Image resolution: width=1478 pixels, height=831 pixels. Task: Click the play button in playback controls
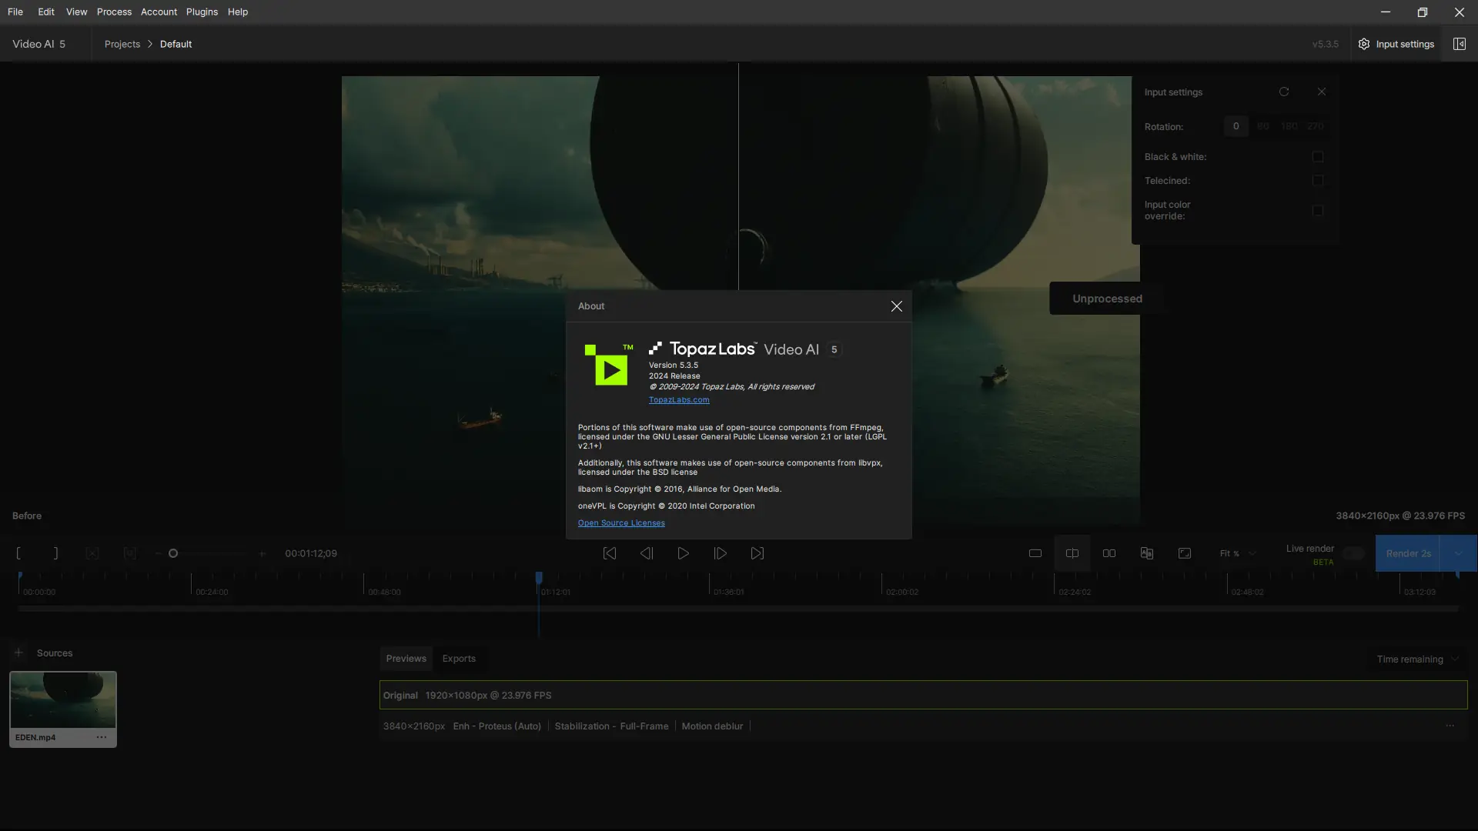point(683,553)
